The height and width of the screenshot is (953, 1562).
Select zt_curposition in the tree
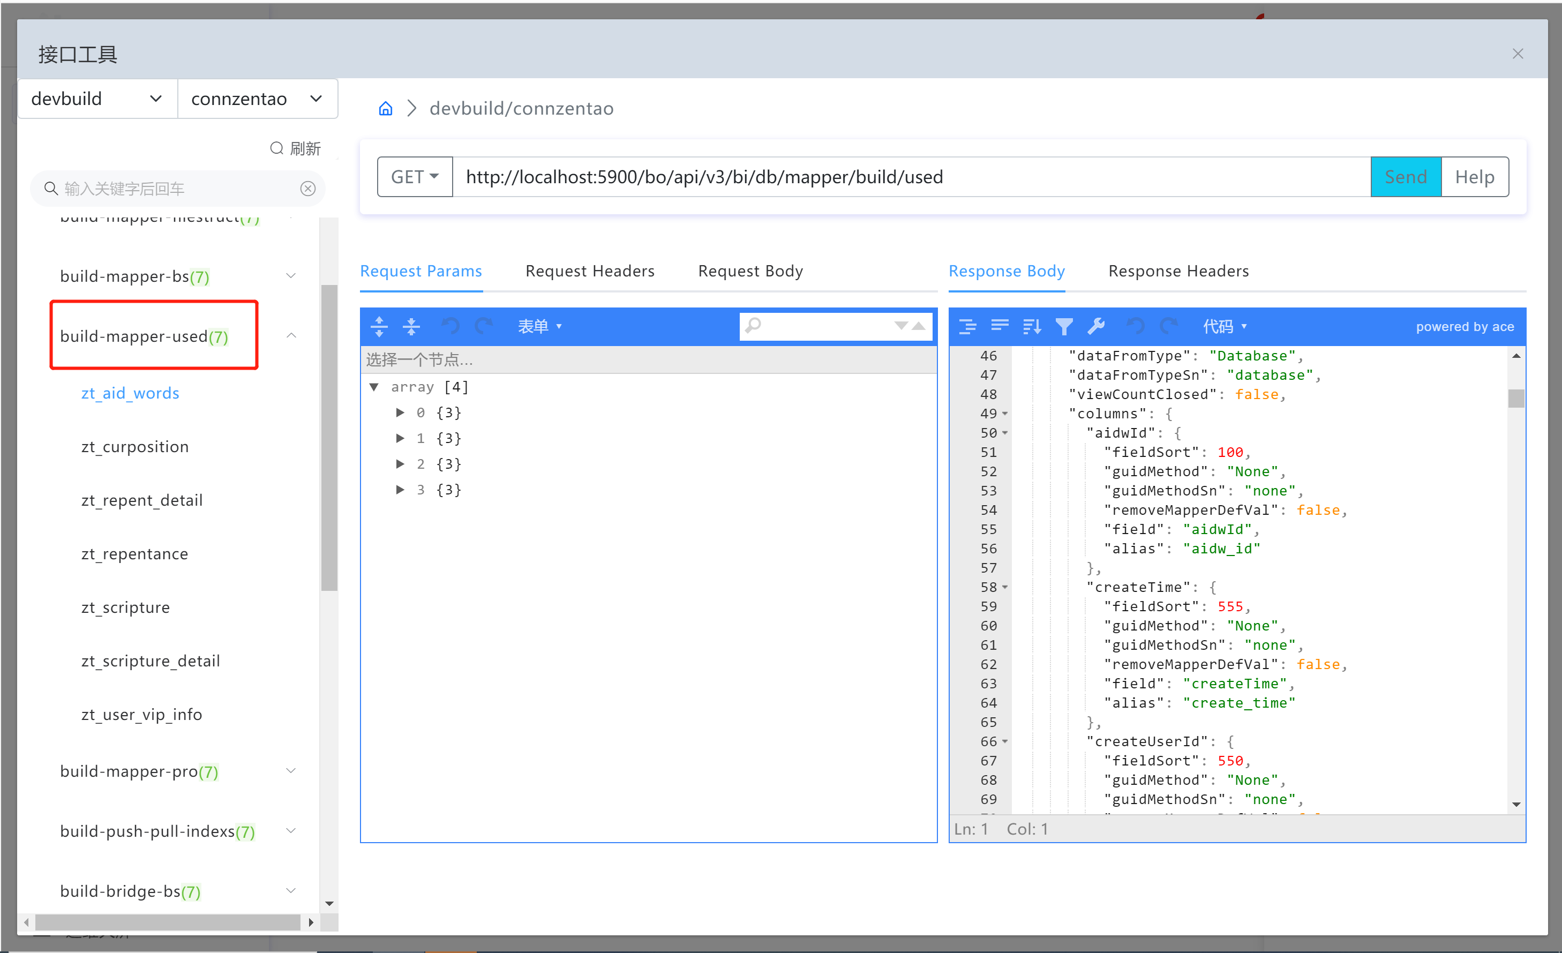(x=135, y=446)
